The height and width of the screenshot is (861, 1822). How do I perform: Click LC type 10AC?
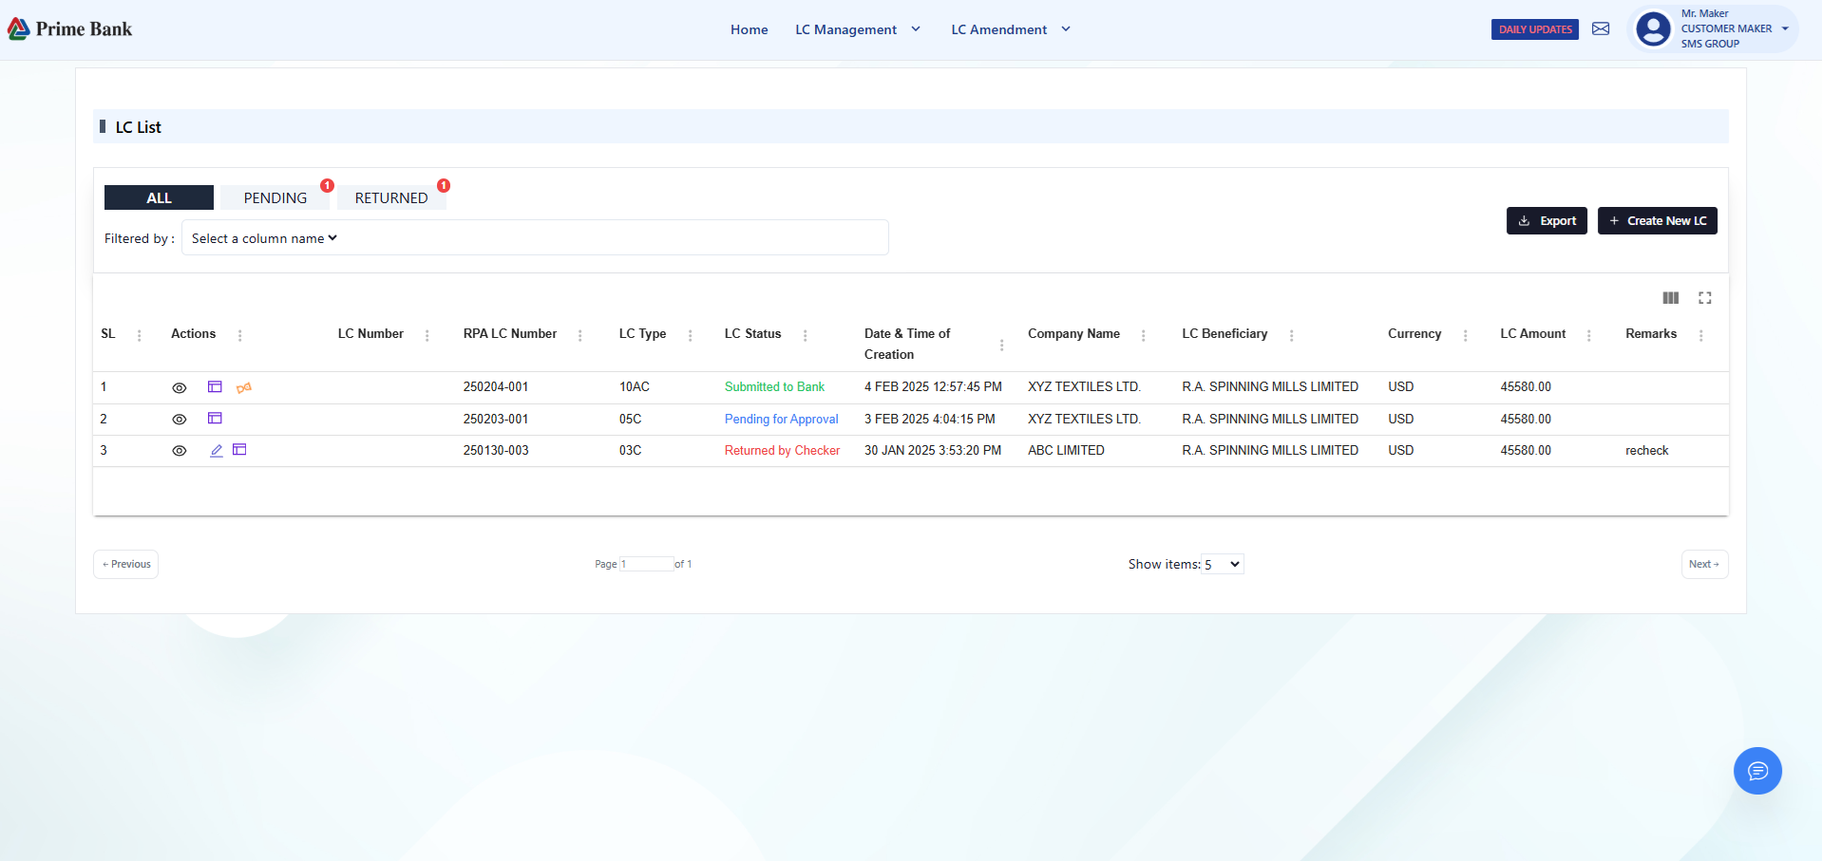(635, 387)
